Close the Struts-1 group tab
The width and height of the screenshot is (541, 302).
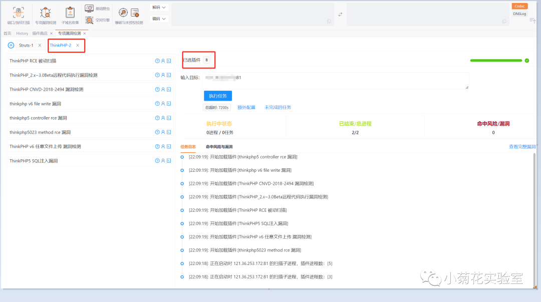[40, 45]
